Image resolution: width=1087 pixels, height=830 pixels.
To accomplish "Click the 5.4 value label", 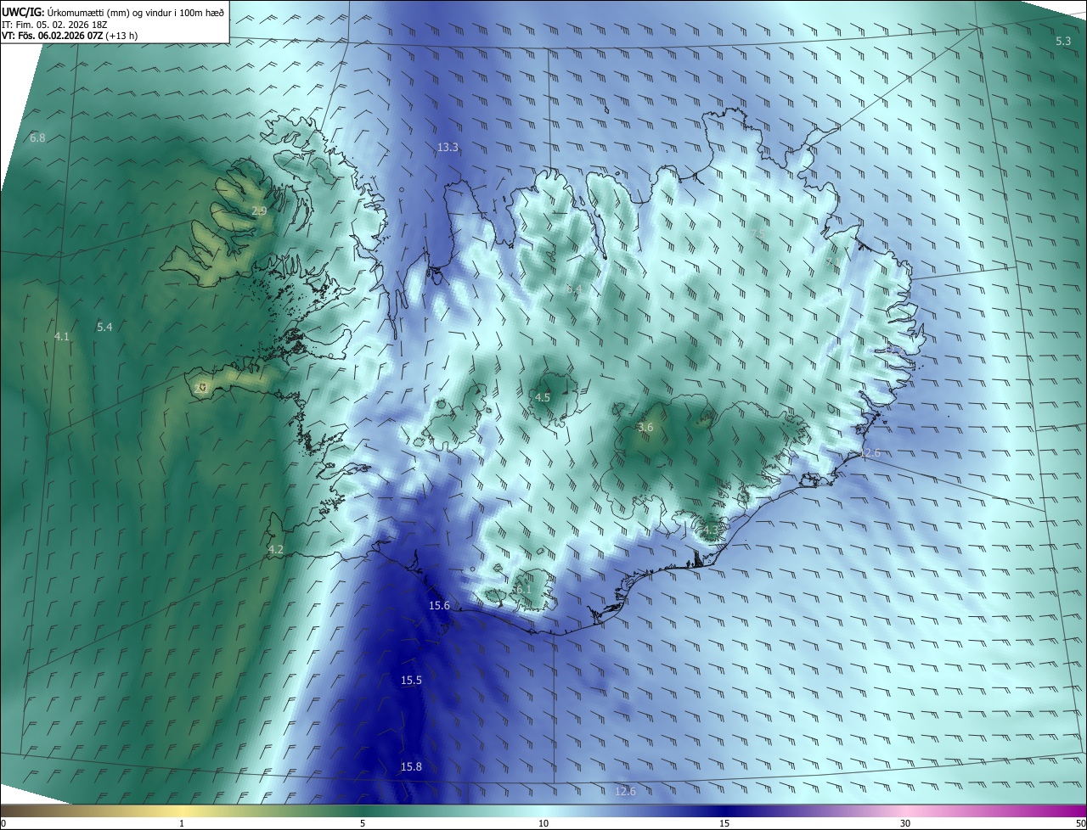I will point(104,327).
